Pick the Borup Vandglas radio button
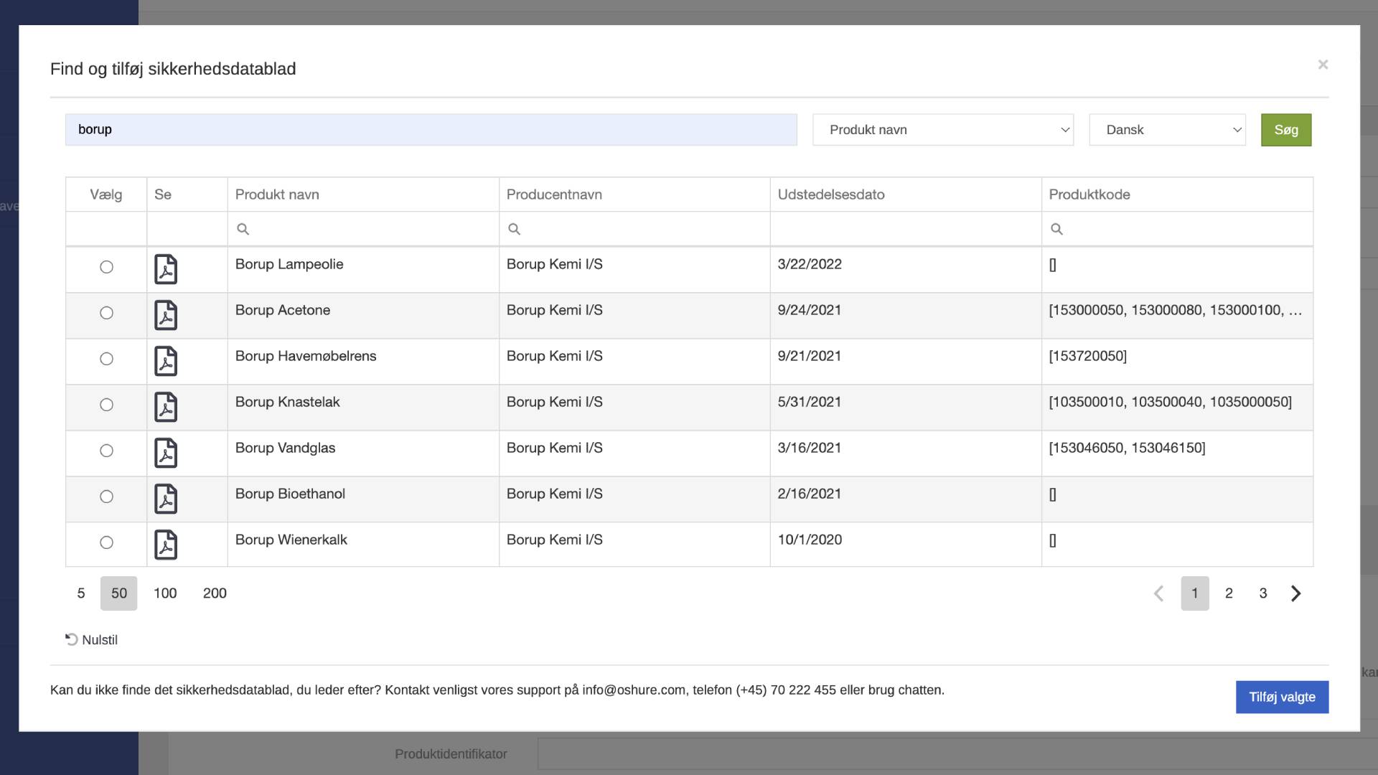Viewport: 1378px width, 775px height. pos(106,451)
